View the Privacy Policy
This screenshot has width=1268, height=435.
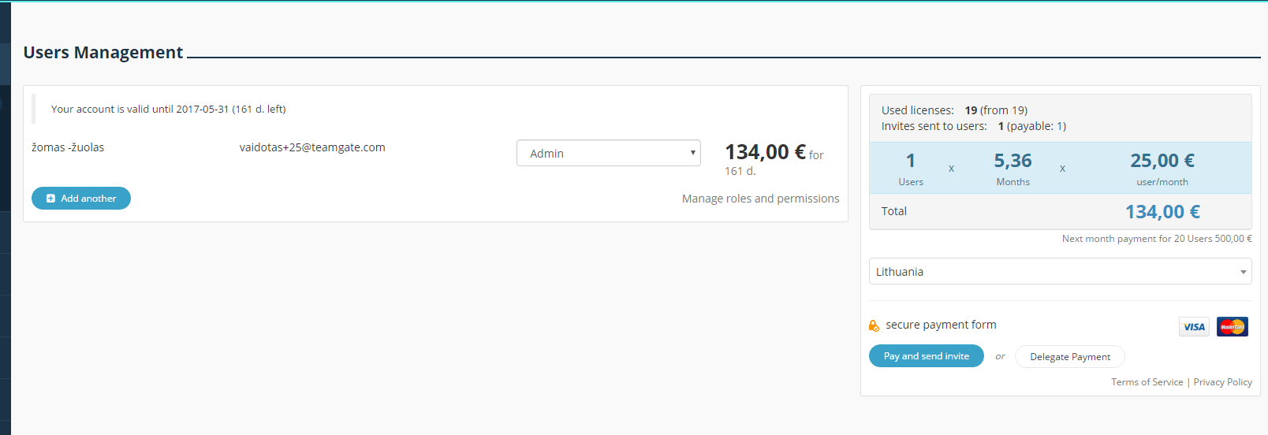point(1223,382)
